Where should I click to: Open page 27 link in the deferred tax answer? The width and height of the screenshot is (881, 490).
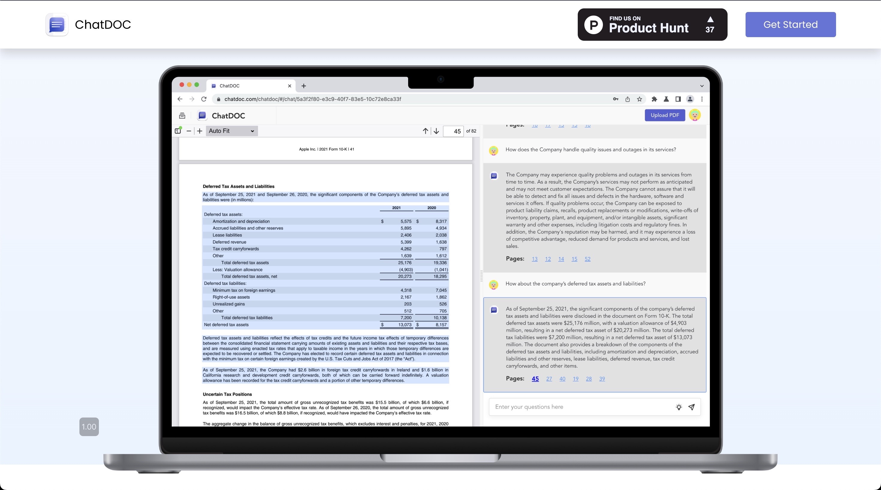pyautogui.click(x=549, y=379)
